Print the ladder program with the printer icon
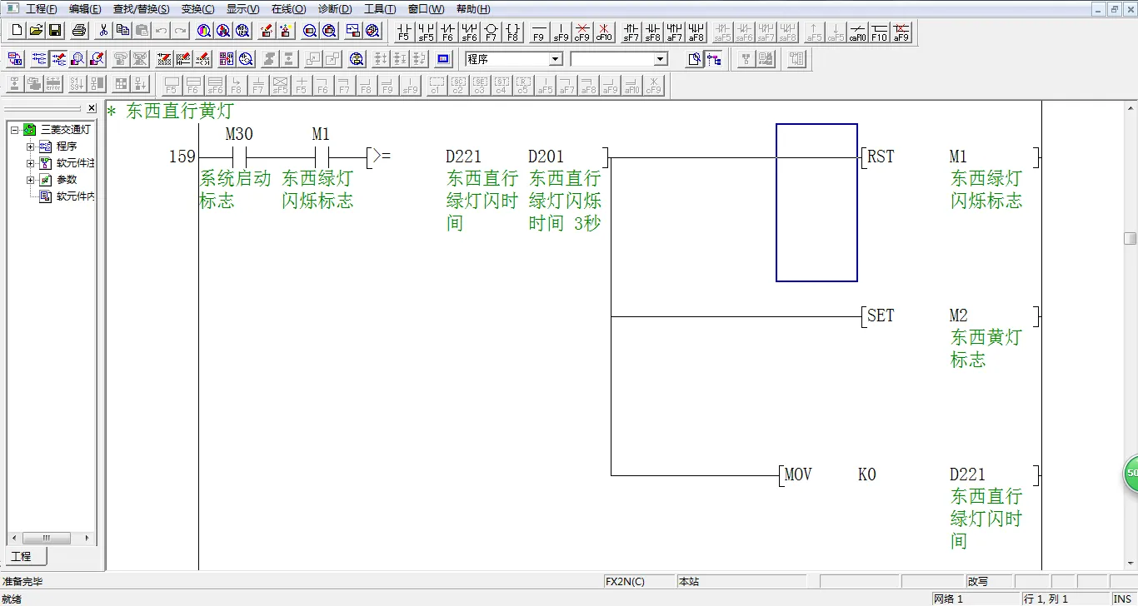Screen dimensions: 1138x606 coord(79,31)
